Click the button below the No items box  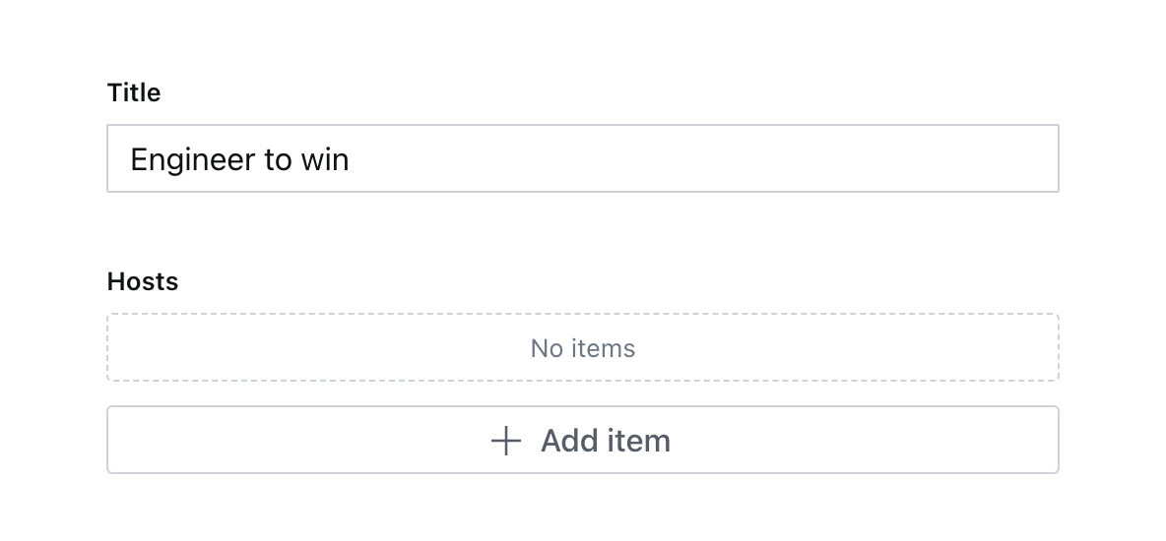point(582,440)
